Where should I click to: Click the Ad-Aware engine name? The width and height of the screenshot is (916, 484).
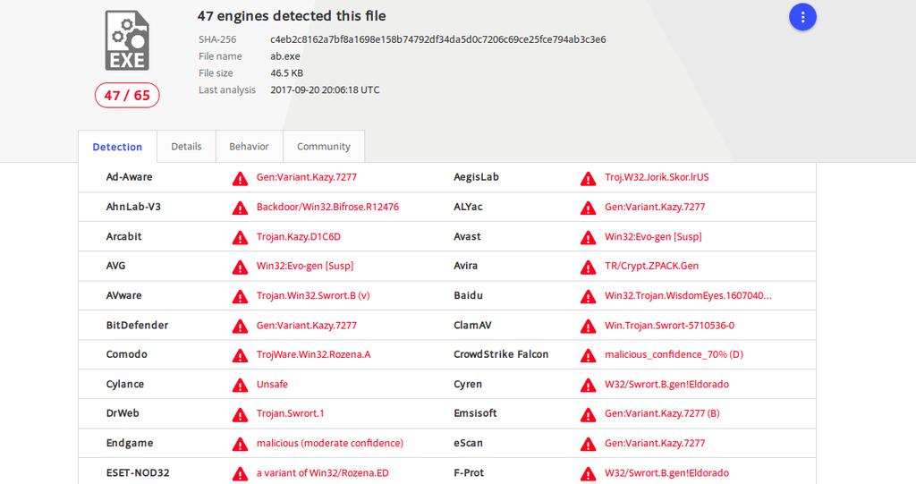[x=129, y=177]
